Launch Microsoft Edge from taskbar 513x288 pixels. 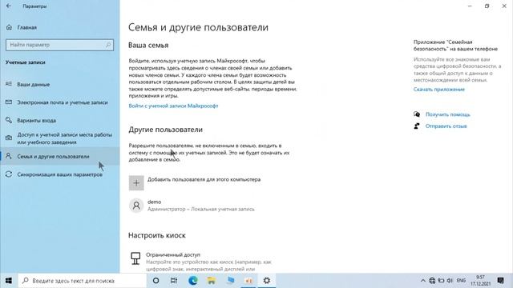coord(192,281)
